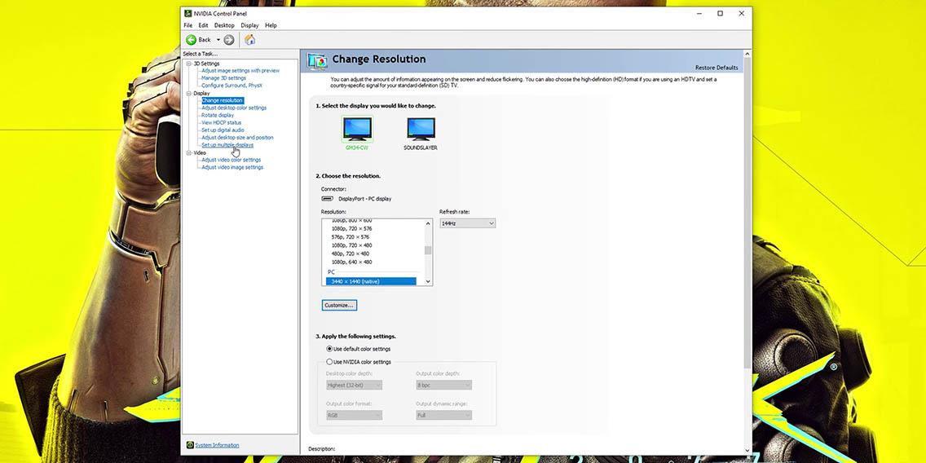The height and width of the screenshot is (463, 926).
Task: Click the Customize... button
Action: [x=340, y=306]
